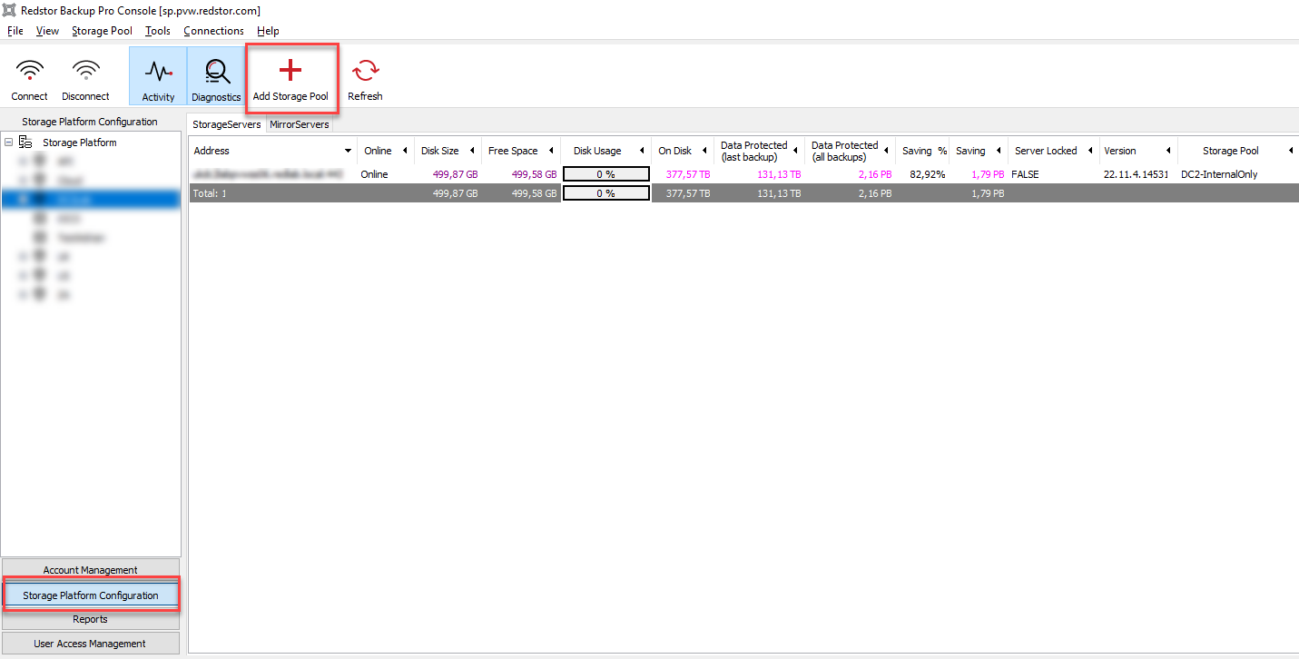This screenshot has width=1299, height=659.
Task: Click the Storage Platform Configuration panel header
Action: click(x=90, y=122)
